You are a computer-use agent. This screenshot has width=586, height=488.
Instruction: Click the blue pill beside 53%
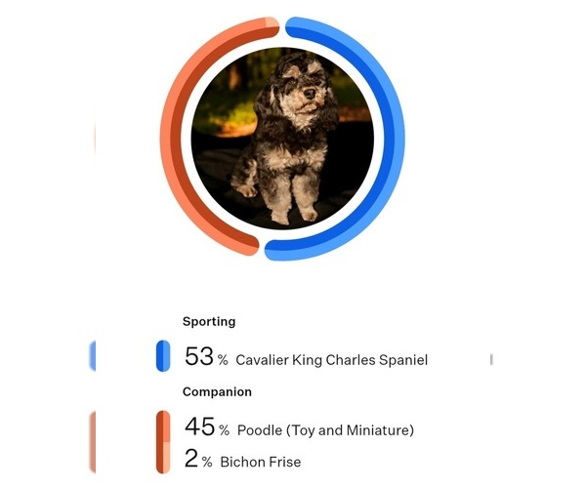click(x=163, y=356)
